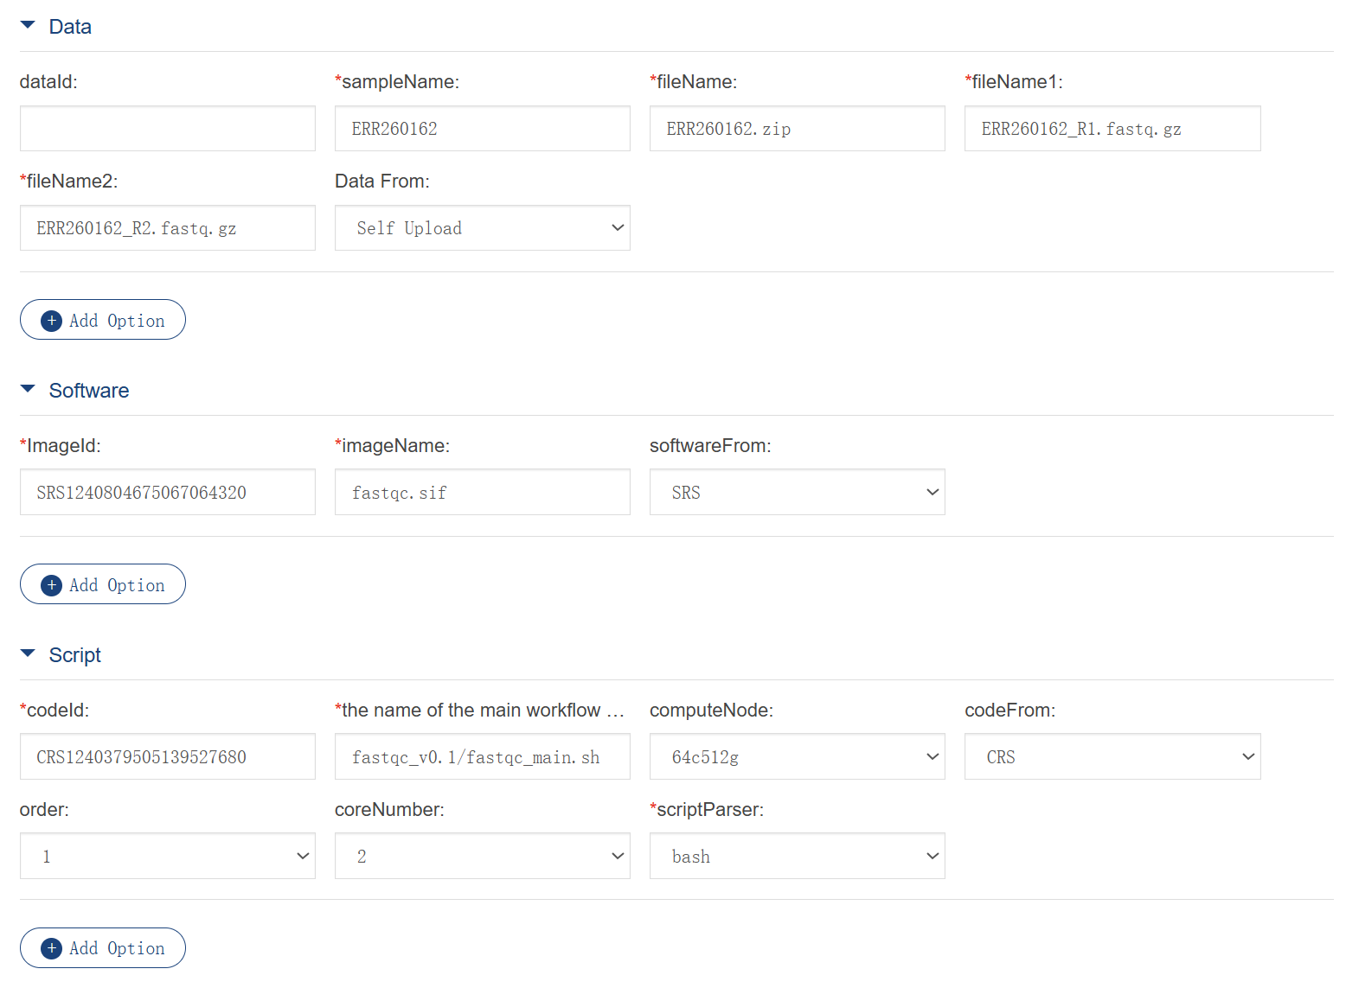Click the fileName field with ERR260162.zip
Screen dimensions: 1346x988
(798, 129)
